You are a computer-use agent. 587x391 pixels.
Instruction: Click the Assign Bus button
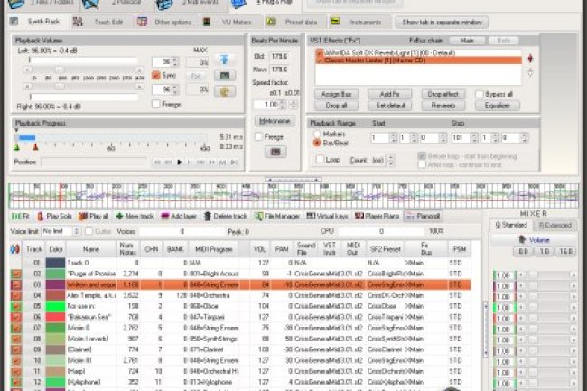coord(336,94)
